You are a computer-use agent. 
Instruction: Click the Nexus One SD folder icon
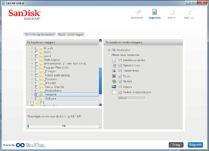41,87
